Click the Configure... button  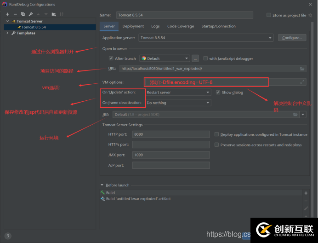pyautogui.click(x=292, y=38)
